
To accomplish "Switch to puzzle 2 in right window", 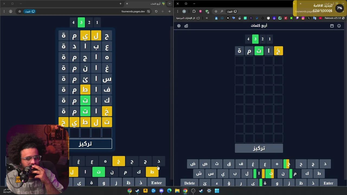I will click(x=262, y=39).
